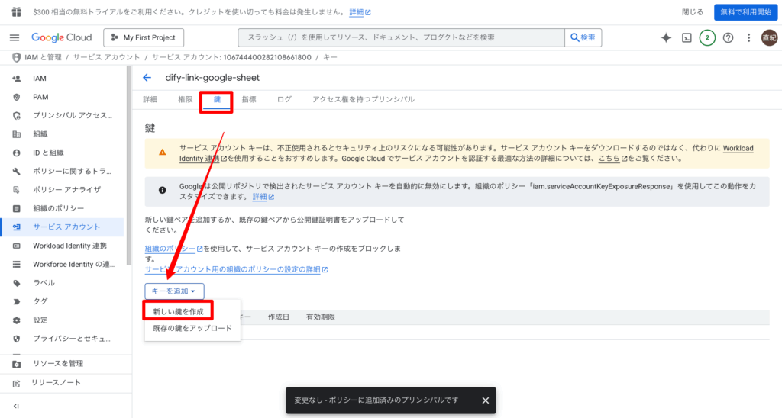Choose 既存の鍵をアップロード menu option
This screenshot has width=782, height=418.
pyautogui.click(x=192, y=328)
